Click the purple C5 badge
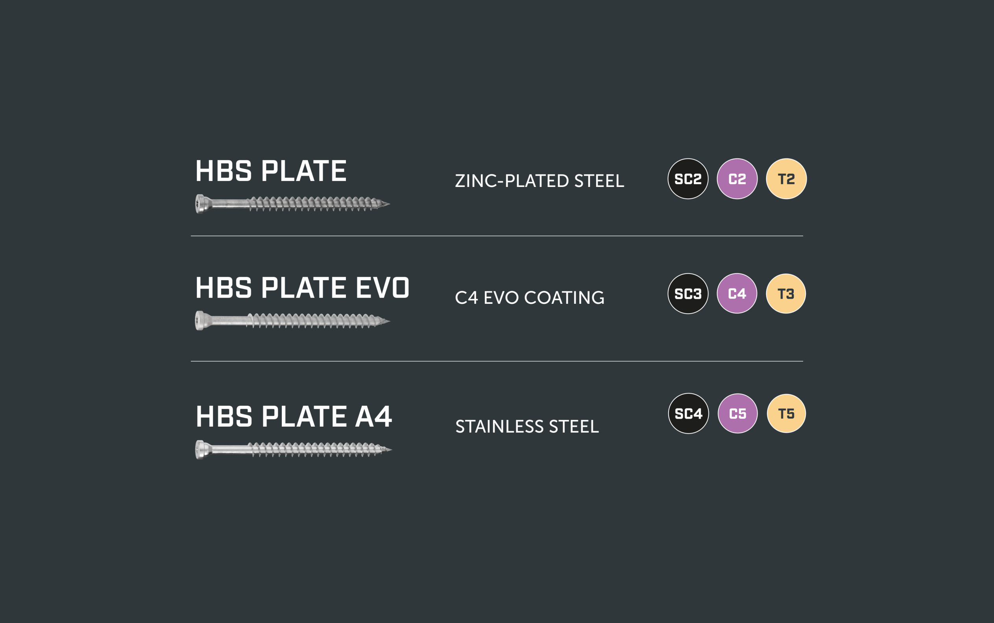 coord(737,413)
